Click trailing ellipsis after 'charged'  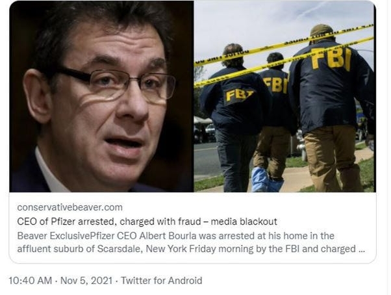click(x=361, y=250)
